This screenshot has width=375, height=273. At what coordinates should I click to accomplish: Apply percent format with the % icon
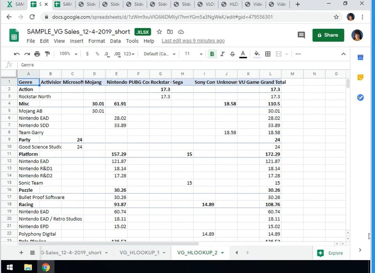[x=97, y=54]
